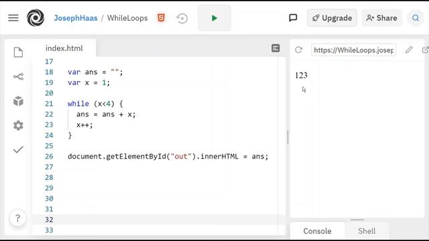
Task: Open the Version control sidebar icon
Action: 18,76
